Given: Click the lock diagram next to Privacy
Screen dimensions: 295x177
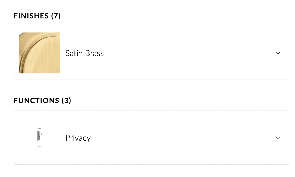Looking at the screenshot, I should pyautogui.click(x=39, y=138).
